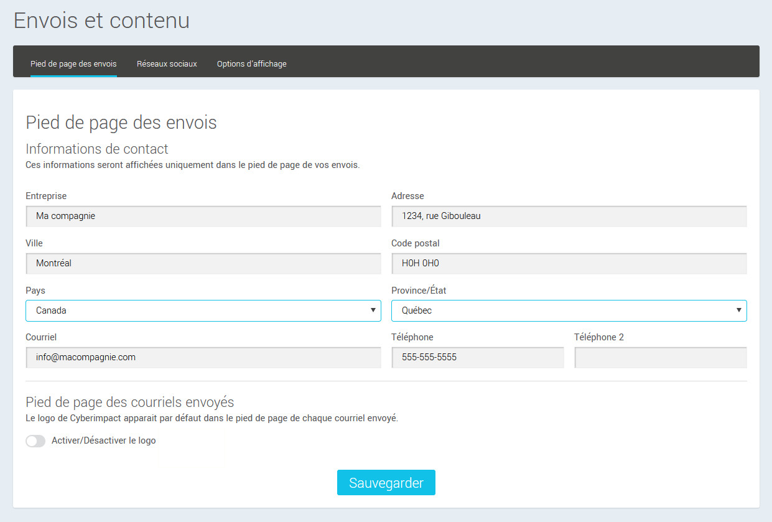Image resolution: width=772 pixels, height=522 pixels.
Task: Click the Entreprise field containing Ma compagnie
Action: tap(203, 216)
